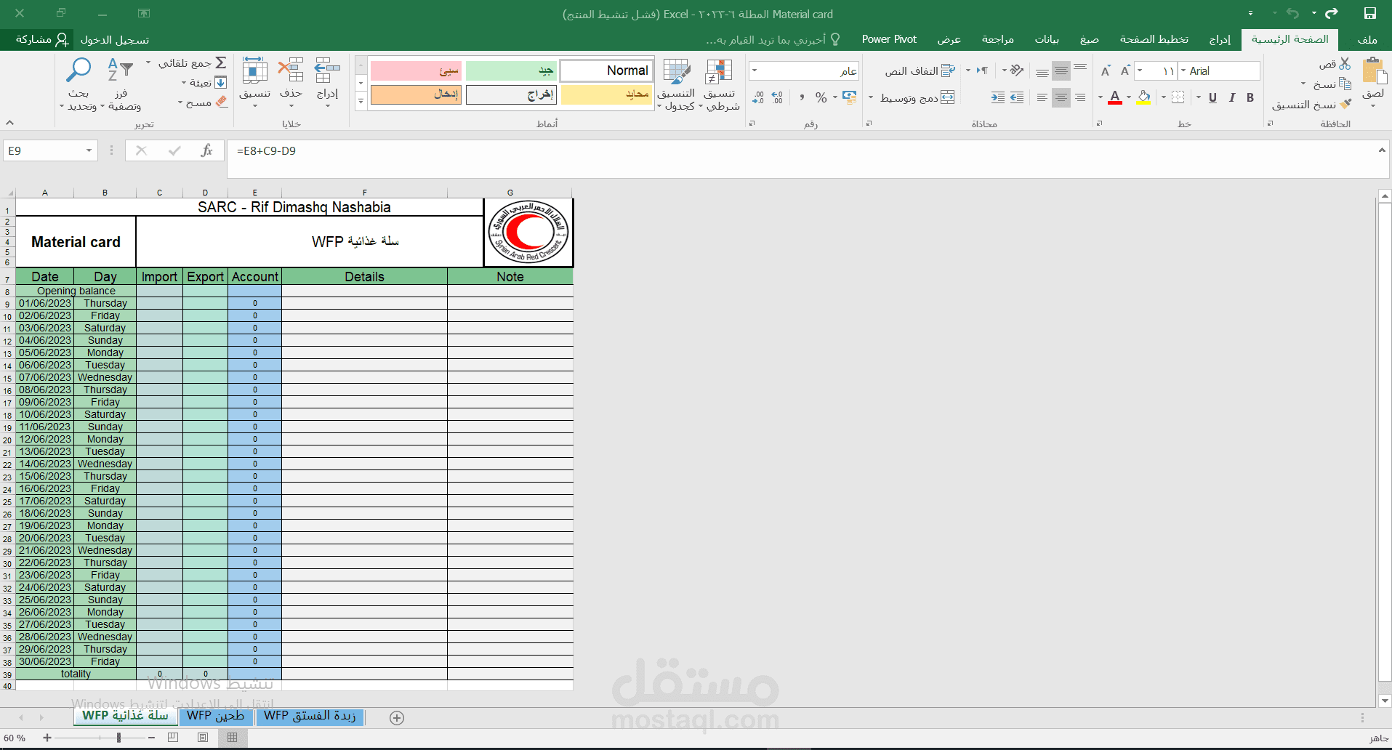1392x750 pixels.
Task: Click the Paste clipboard icon
Action: [x=1374, y=72]
